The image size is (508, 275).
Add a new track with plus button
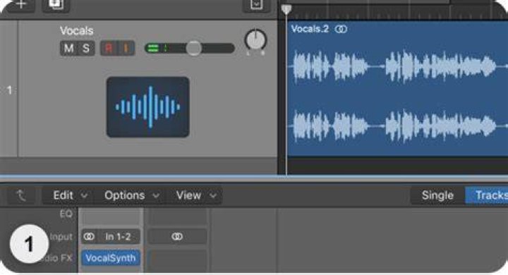click(21, 5)
